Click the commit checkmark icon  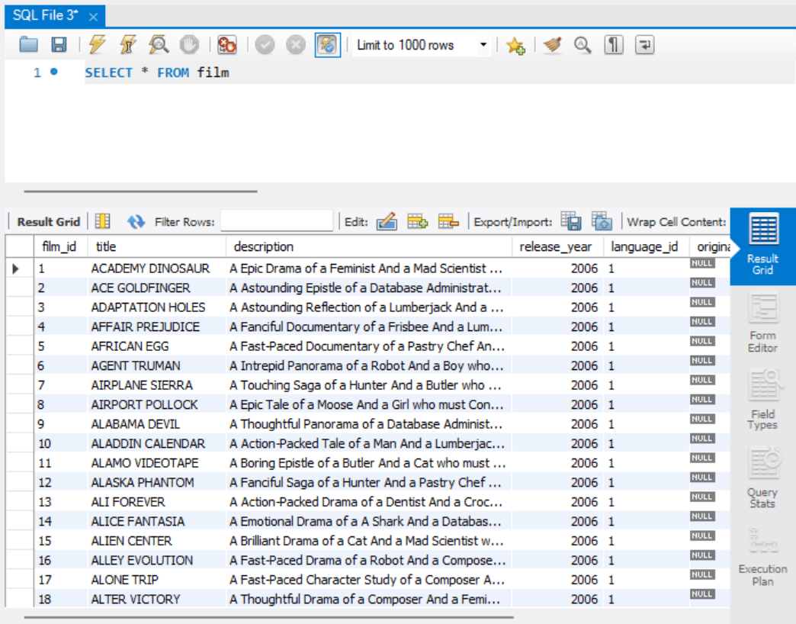pos(265,45)
